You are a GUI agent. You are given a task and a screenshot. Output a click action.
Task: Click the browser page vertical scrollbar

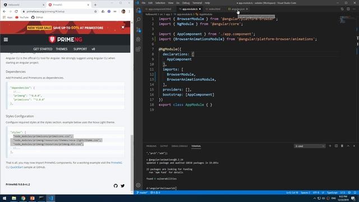[x=132, y=163]
